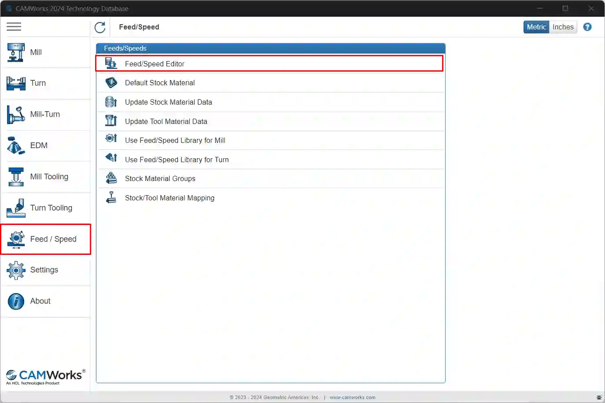Click the Feed/Speed Editor icon
The image size is (605, 403).
pos(111,64)
